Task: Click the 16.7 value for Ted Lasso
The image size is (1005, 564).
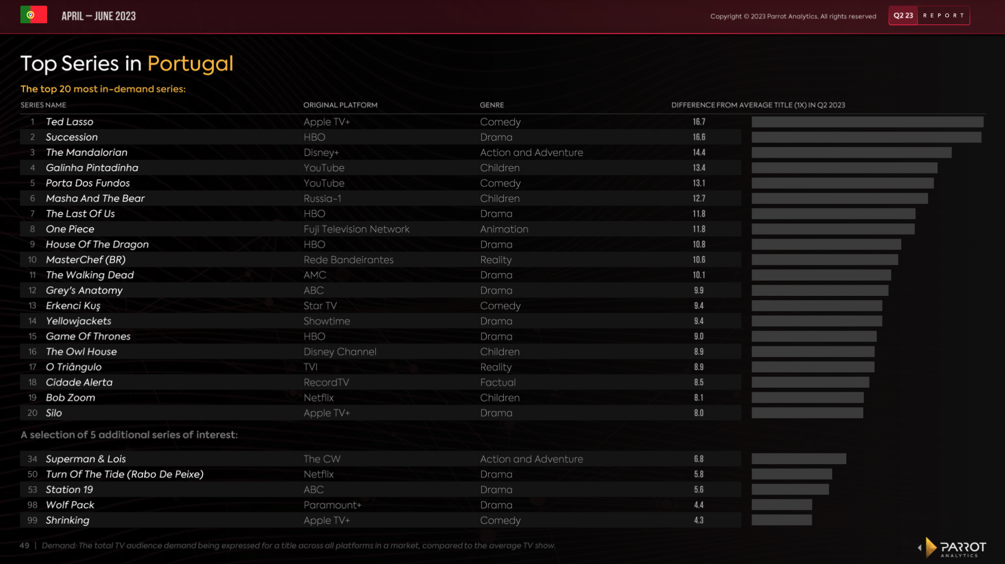Action: [699, 122]
